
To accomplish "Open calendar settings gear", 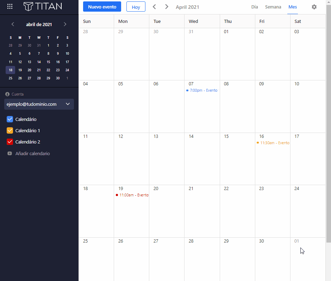I will [314, 7].
